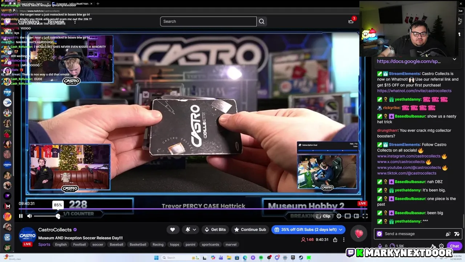The width and height of the screenshot is (465, 262).
Task: Open the instagram.com/castrocollects link
Action: pyautogui.click(x=409, y=156)
